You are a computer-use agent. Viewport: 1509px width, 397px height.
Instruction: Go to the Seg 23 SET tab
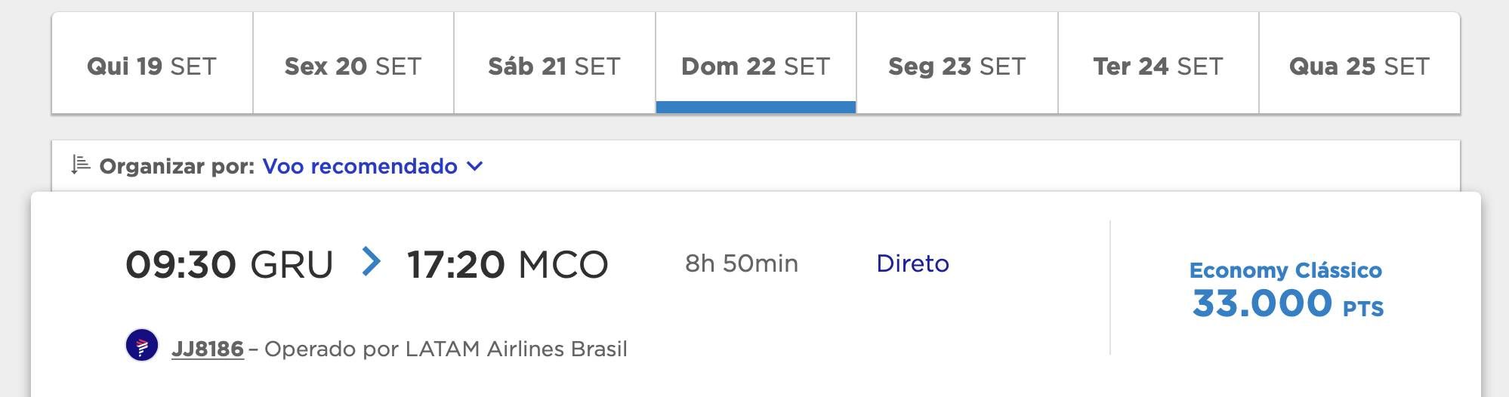click(x=957, y=63)
